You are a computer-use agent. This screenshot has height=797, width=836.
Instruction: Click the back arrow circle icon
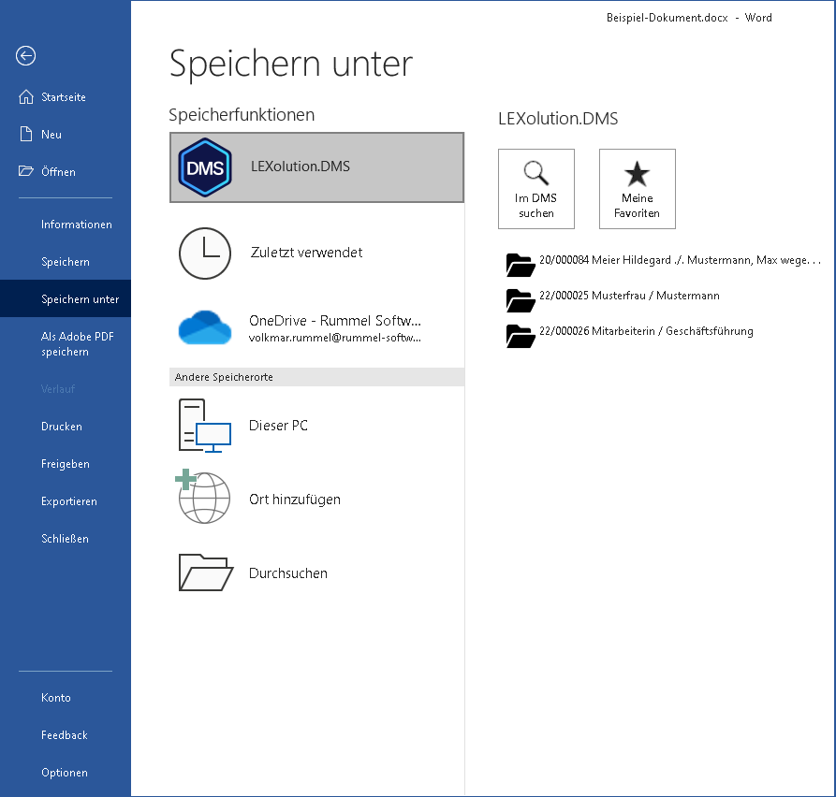(25, 55)
